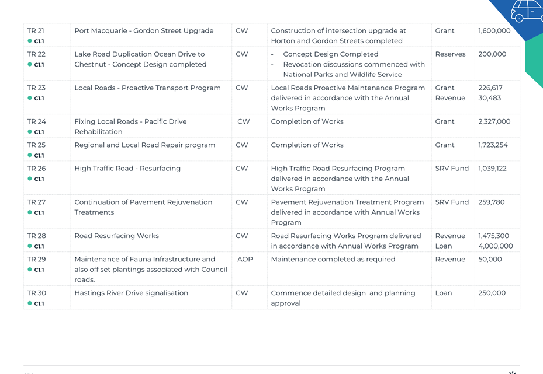Click the Hastings River Drive signalisation entry

[x=132, y=293]
